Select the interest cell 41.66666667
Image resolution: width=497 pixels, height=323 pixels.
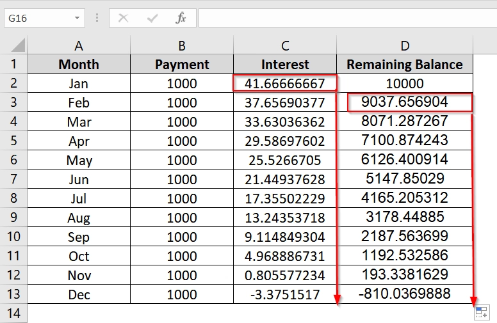[x=285, y=83]
